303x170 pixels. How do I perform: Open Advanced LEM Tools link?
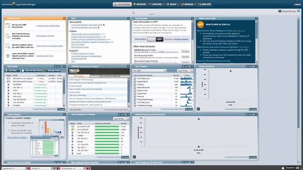tap(45, 56)
